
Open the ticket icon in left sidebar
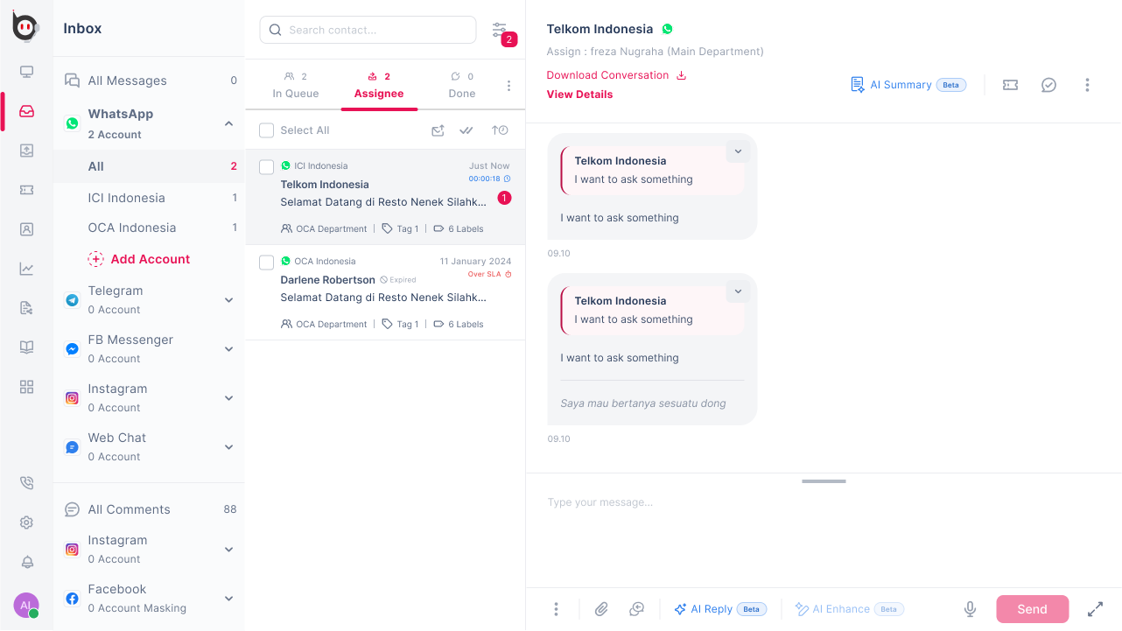coord(26,190)
